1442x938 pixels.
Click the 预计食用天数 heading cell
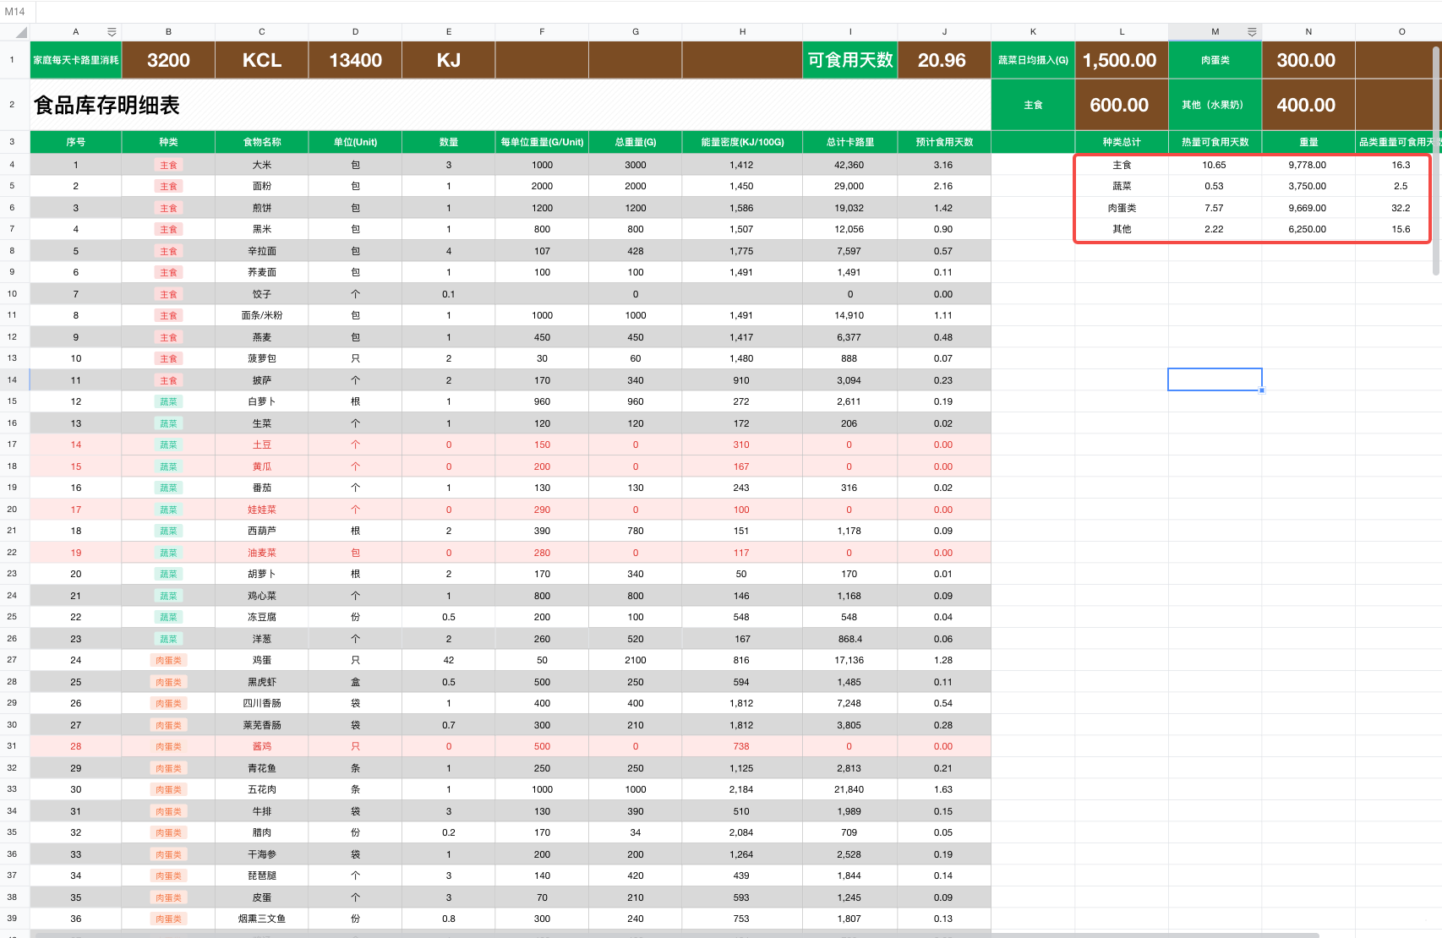coord(943,142)
